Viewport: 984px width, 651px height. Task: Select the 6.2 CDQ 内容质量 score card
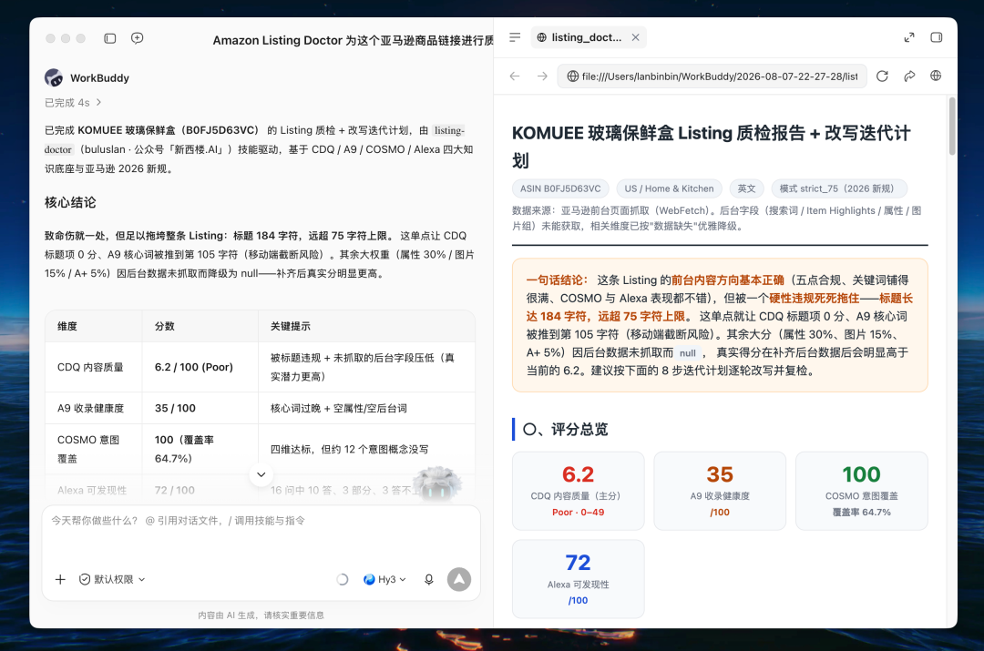(578, 491)
